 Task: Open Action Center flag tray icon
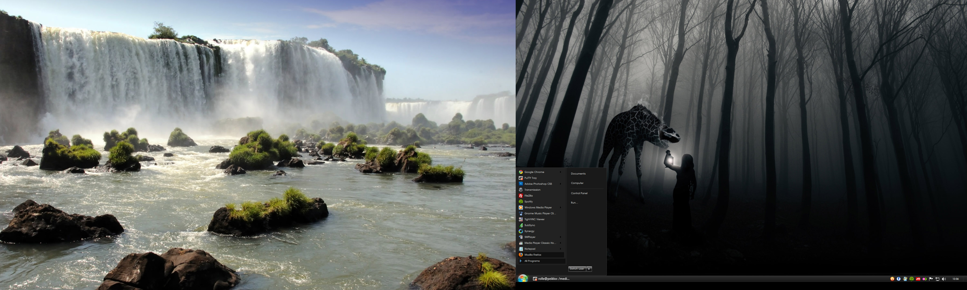click(x=931, y=279)
